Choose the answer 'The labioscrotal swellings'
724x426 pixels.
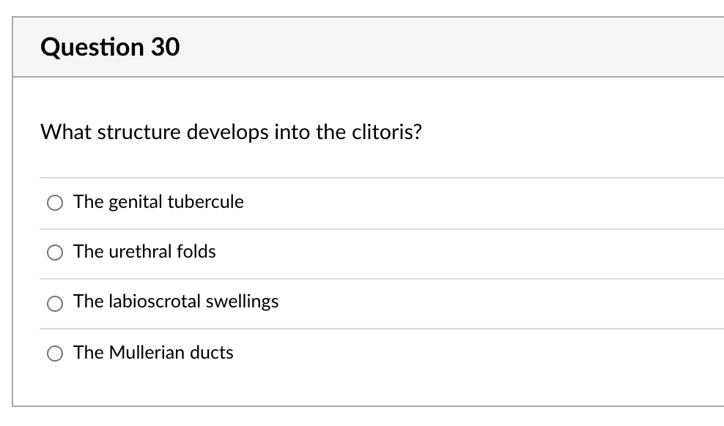[176, 302]
